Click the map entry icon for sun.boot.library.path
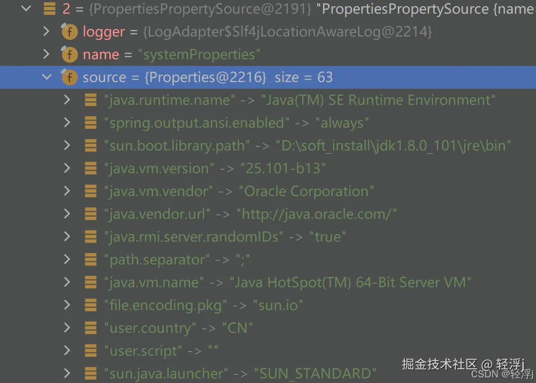The image size is (536, 383). pyautogui.click(x=91, y=145)
